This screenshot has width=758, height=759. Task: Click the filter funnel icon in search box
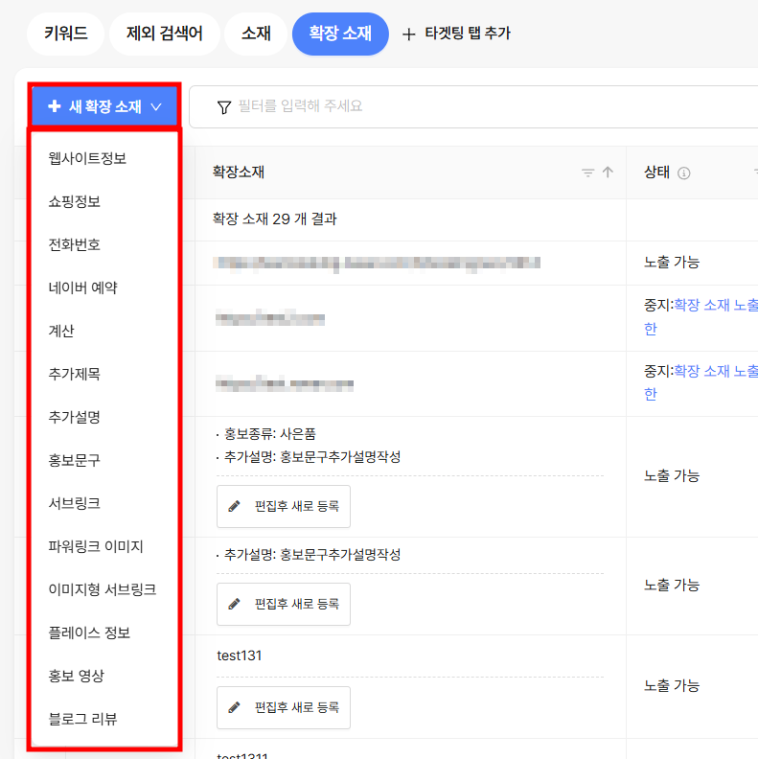click(223, 107)
